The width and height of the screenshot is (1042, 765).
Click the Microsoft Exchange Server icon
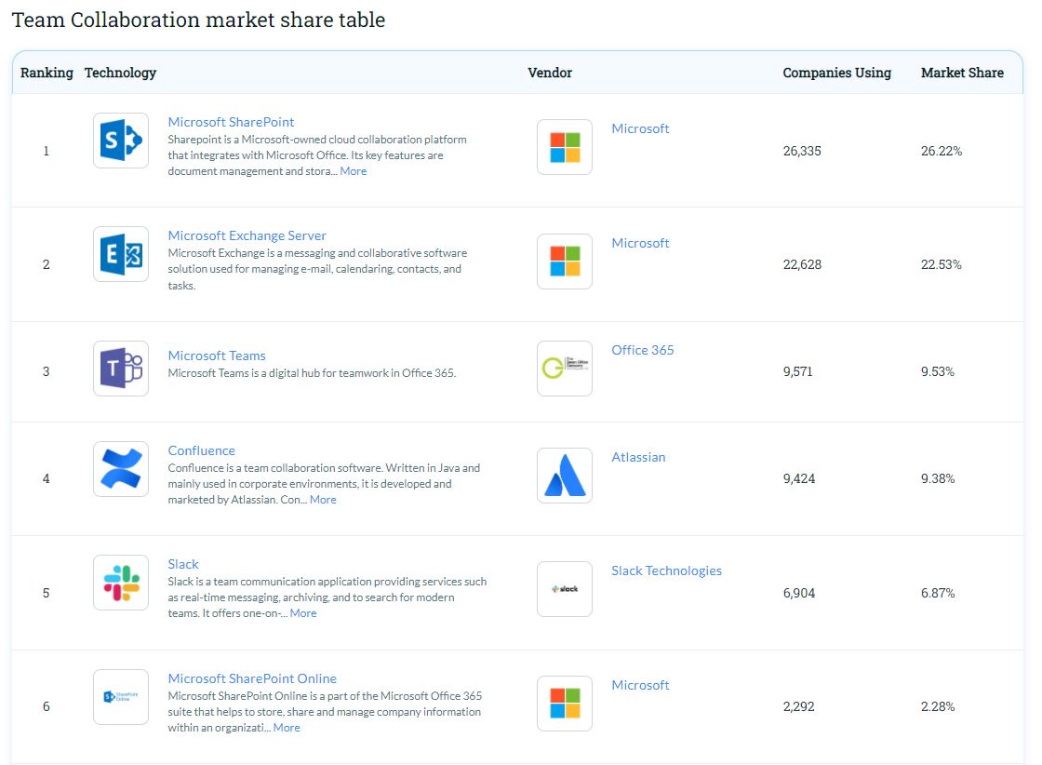click(121, 254)
